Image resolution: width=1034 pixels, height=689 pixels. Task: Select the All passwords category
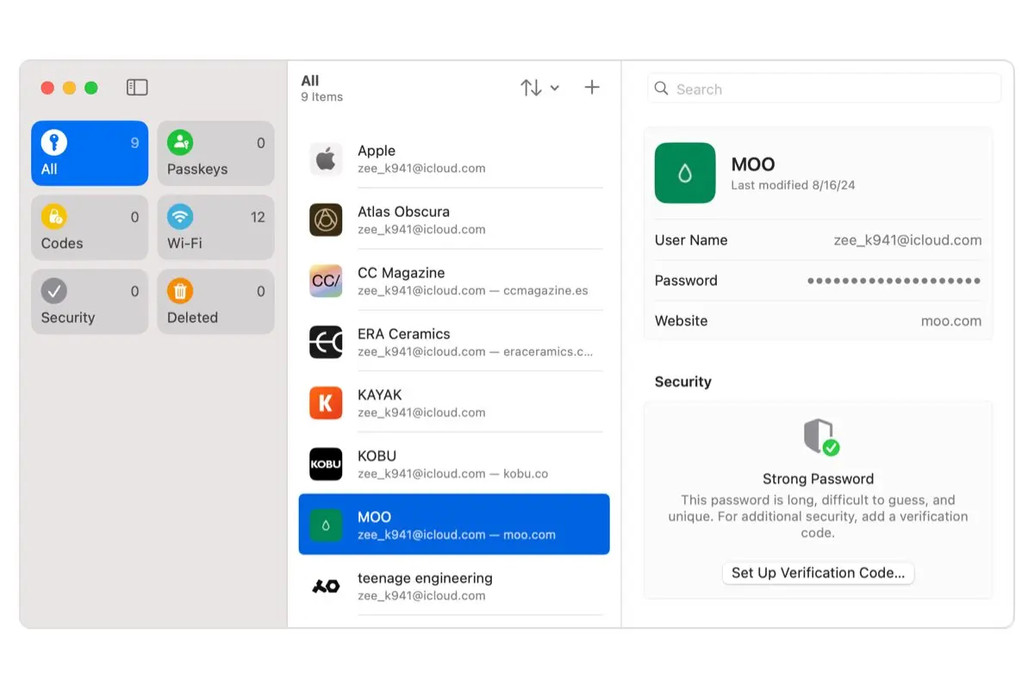[90, 153]
